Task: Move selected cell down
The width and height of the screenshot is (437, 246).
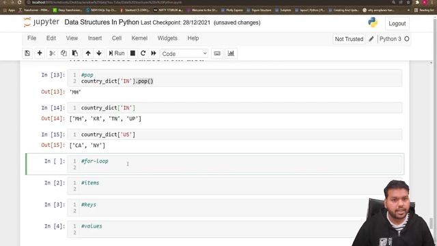Action: point(99,53)
